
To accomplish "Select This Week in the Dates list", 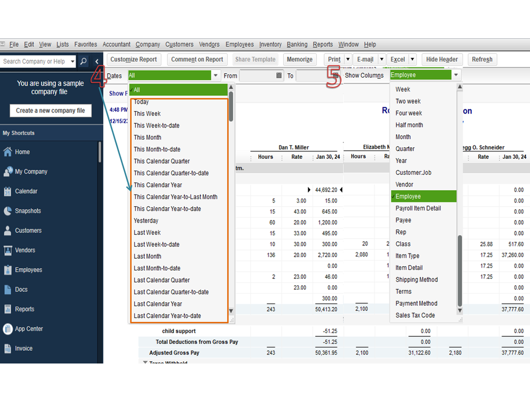I will point(147,114).
